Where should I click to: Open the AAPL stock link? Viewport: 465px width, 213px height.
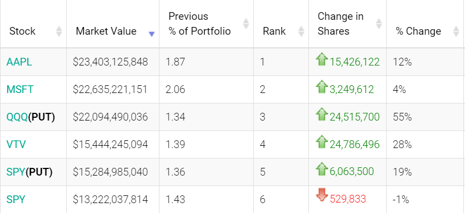[19, 62]
